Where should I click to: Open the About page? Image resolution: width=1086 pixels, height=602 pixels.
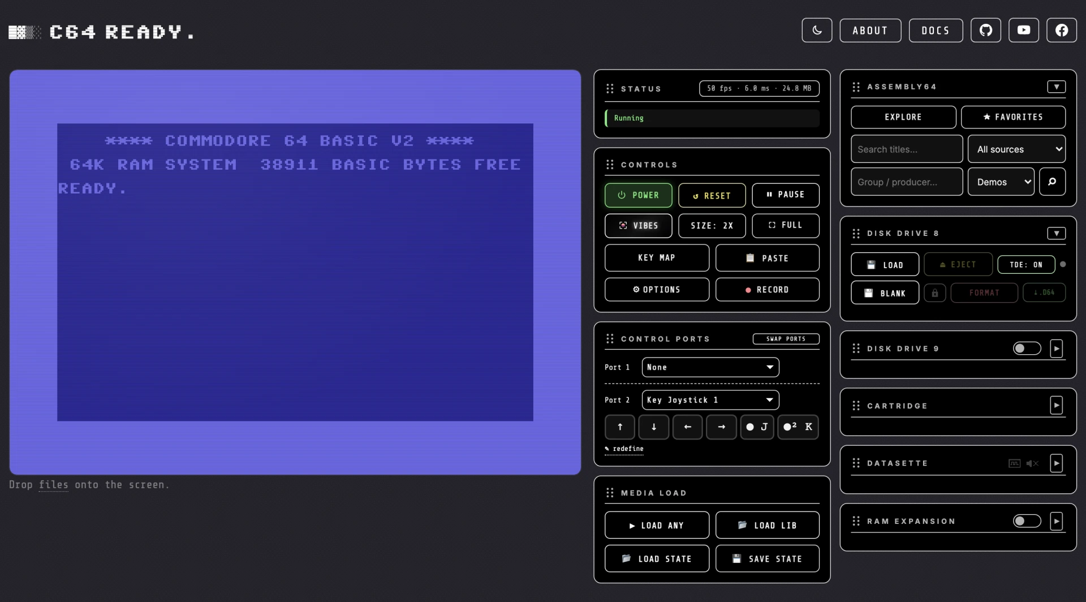click(870, 31)
